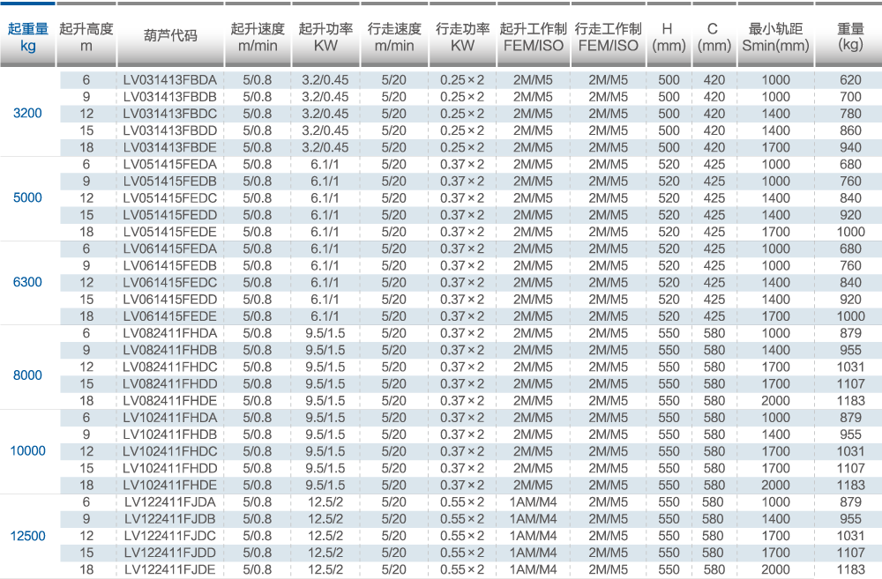
Task: Click hoist code LV102411FHDD
Action: click(170, 468)
